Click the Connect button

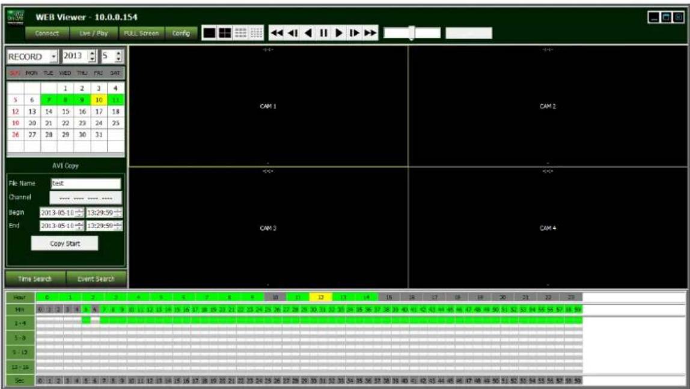tap(47, 33)
